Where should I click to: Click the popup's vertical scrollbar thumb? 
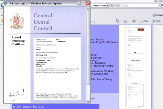(x=88, y=47)
